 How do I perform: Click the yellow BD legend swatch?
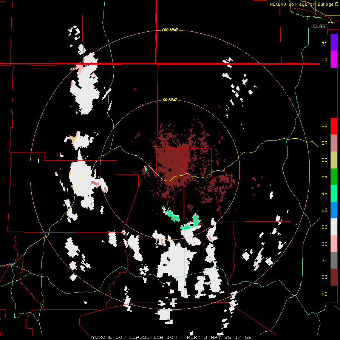334,160
